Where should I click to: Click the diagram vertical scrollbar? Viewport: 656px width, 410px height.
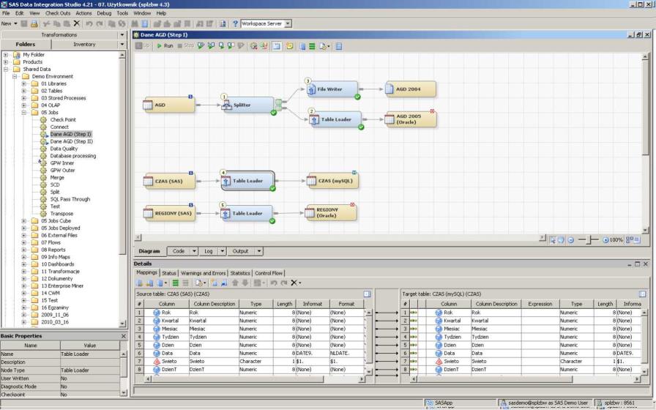click(x=645, y=142)
